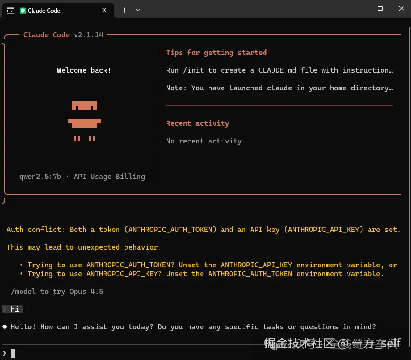Image resolution: width=411 pixels, height=360 pixels.
Task: Click 'Tips for getting started' heading
Action: (216, 53)
